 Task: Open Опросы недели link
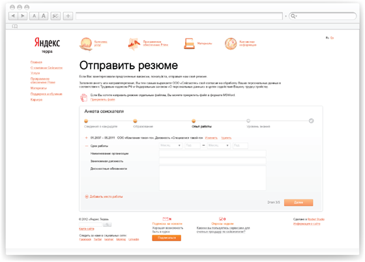tap(222, 223)
